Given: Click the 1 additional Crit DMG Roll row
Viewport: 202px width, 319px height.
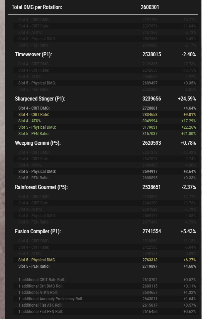Looking at the screenshot, I should (x=106, y=286).
